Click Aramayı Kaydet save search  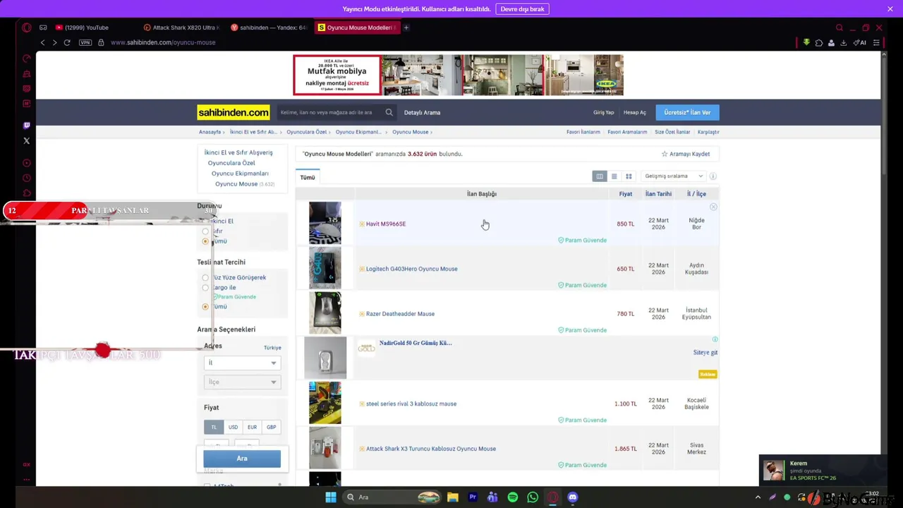coord(686,154)
